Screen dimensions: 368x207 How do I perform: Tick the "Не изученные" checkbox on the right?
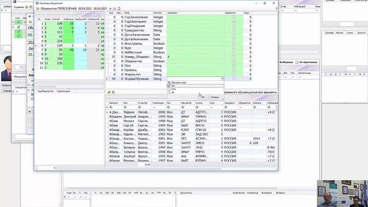point(297,62)
